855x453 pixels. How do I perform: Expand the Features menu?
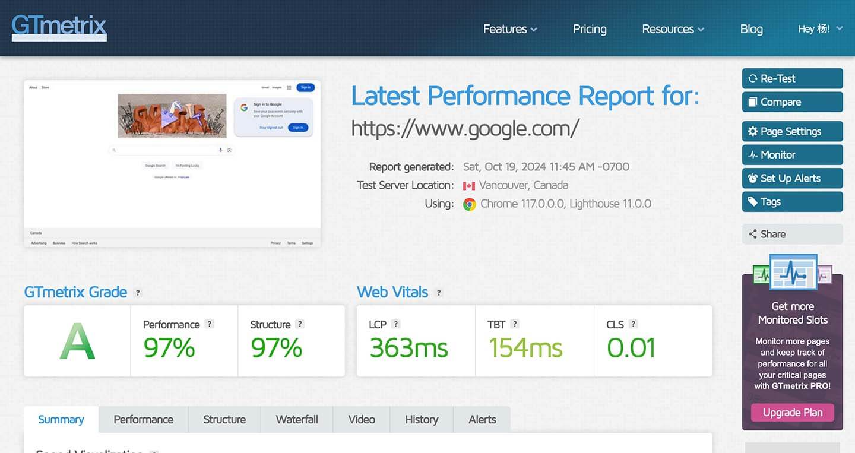pos(510,29)
